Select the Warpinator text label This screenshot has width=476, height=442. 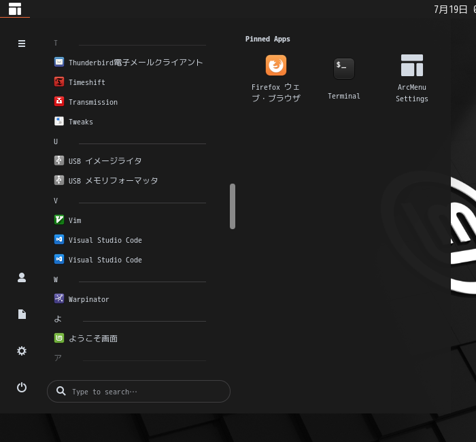pyautogui.click(x=88, y=299)
